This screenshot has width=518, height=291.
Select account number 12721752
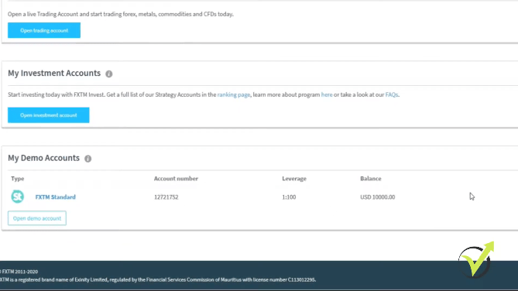[166, 197]
